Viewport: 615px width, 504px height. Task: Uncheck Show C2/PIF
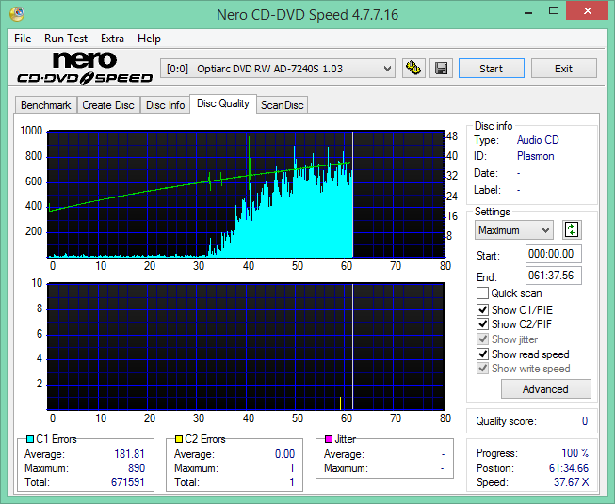point(482,324)
